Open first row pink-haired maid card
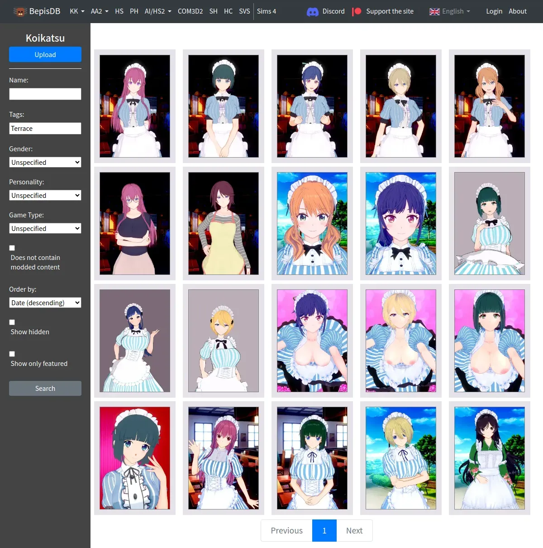 click(135, 106)
